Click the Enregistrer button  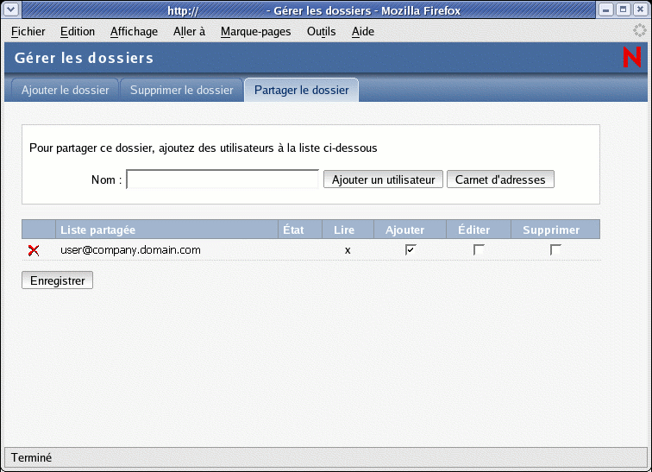click(58, 280)
